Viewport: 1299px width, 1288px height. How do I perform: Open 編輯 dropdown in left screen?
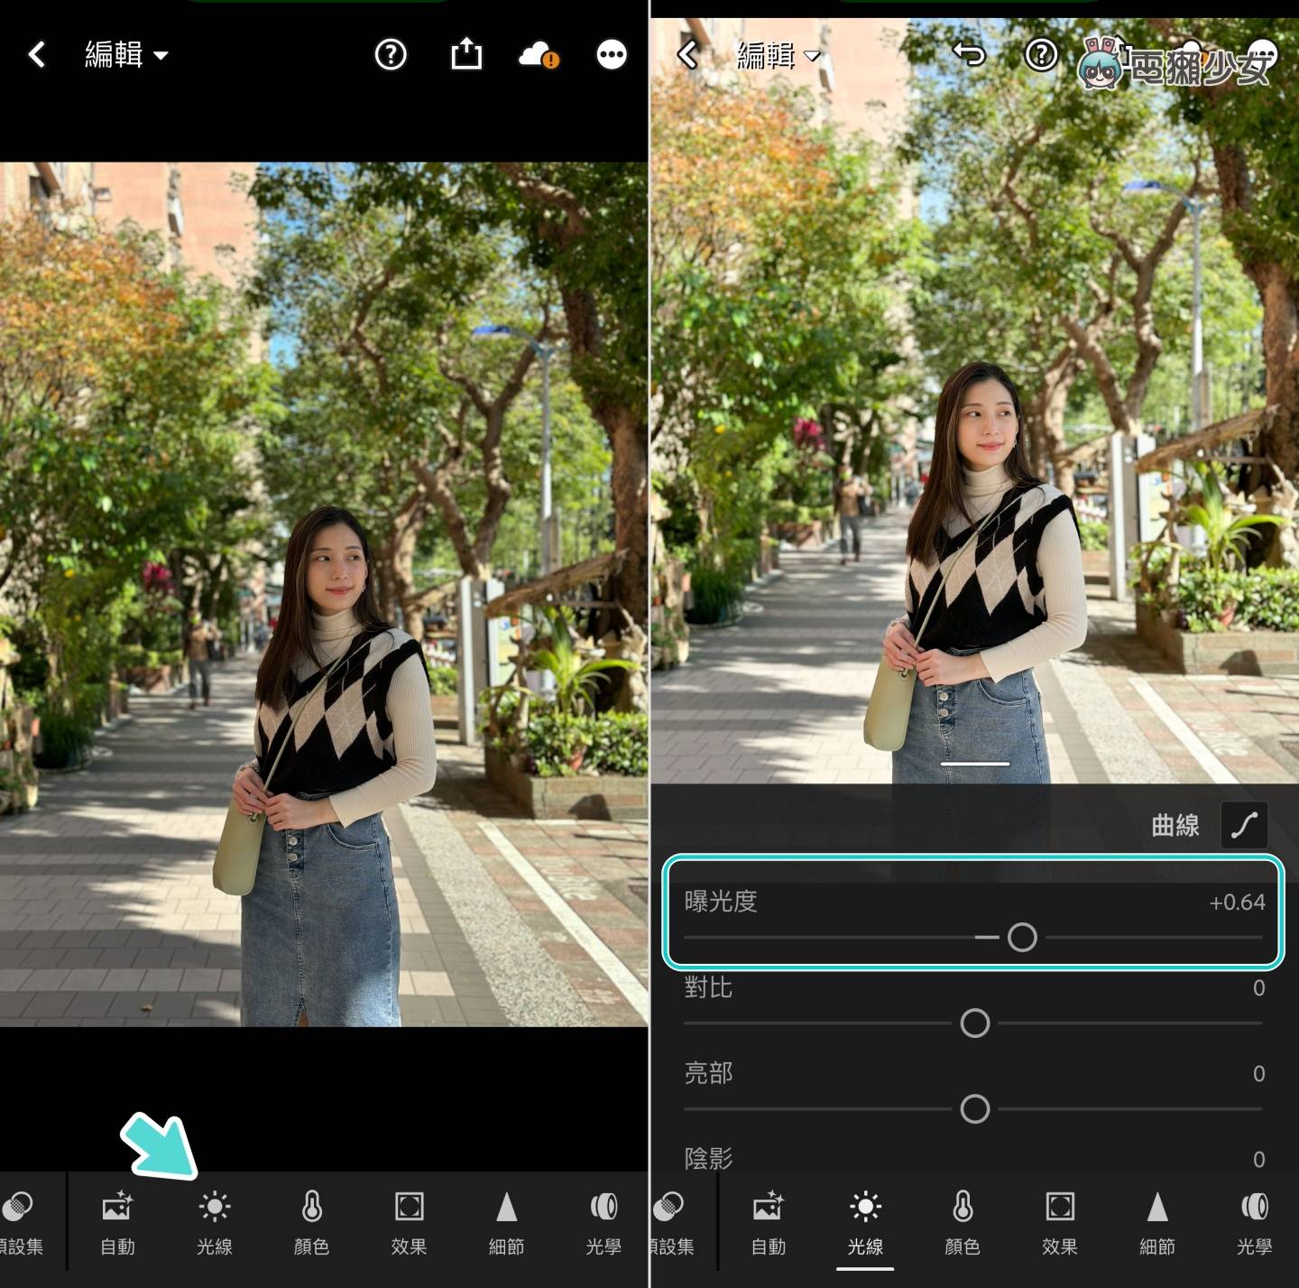126,55
